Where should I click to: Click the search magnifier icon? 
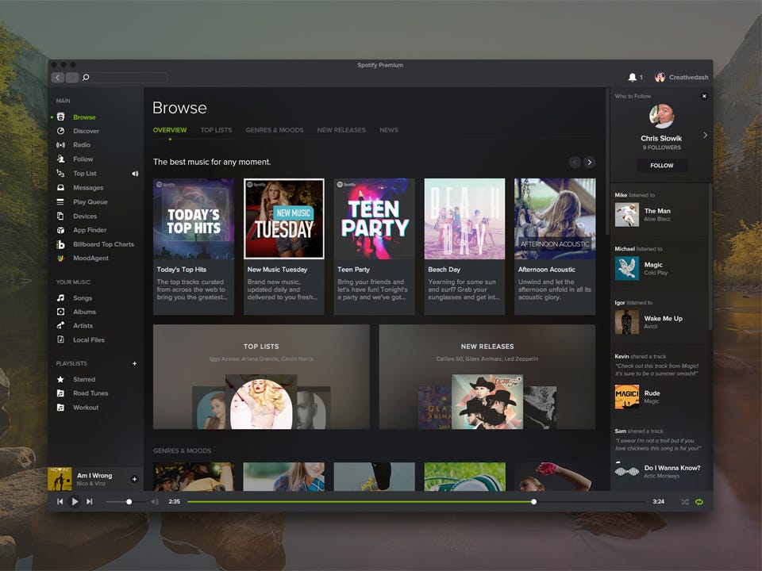86,77
